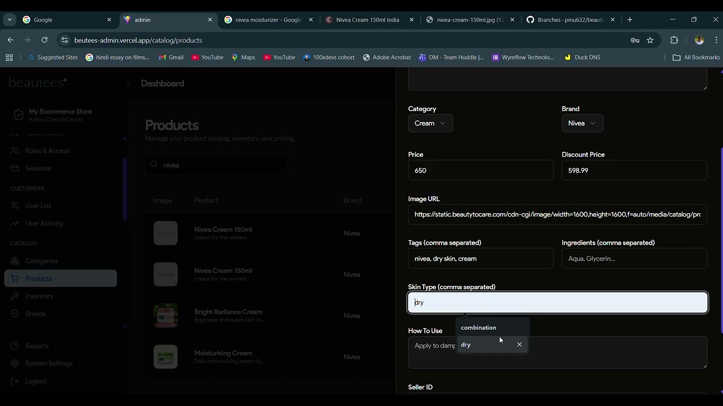This screenshot has height=406, width=723.
Task: Open the All Bookmarks folder
Action: (696, 57)
